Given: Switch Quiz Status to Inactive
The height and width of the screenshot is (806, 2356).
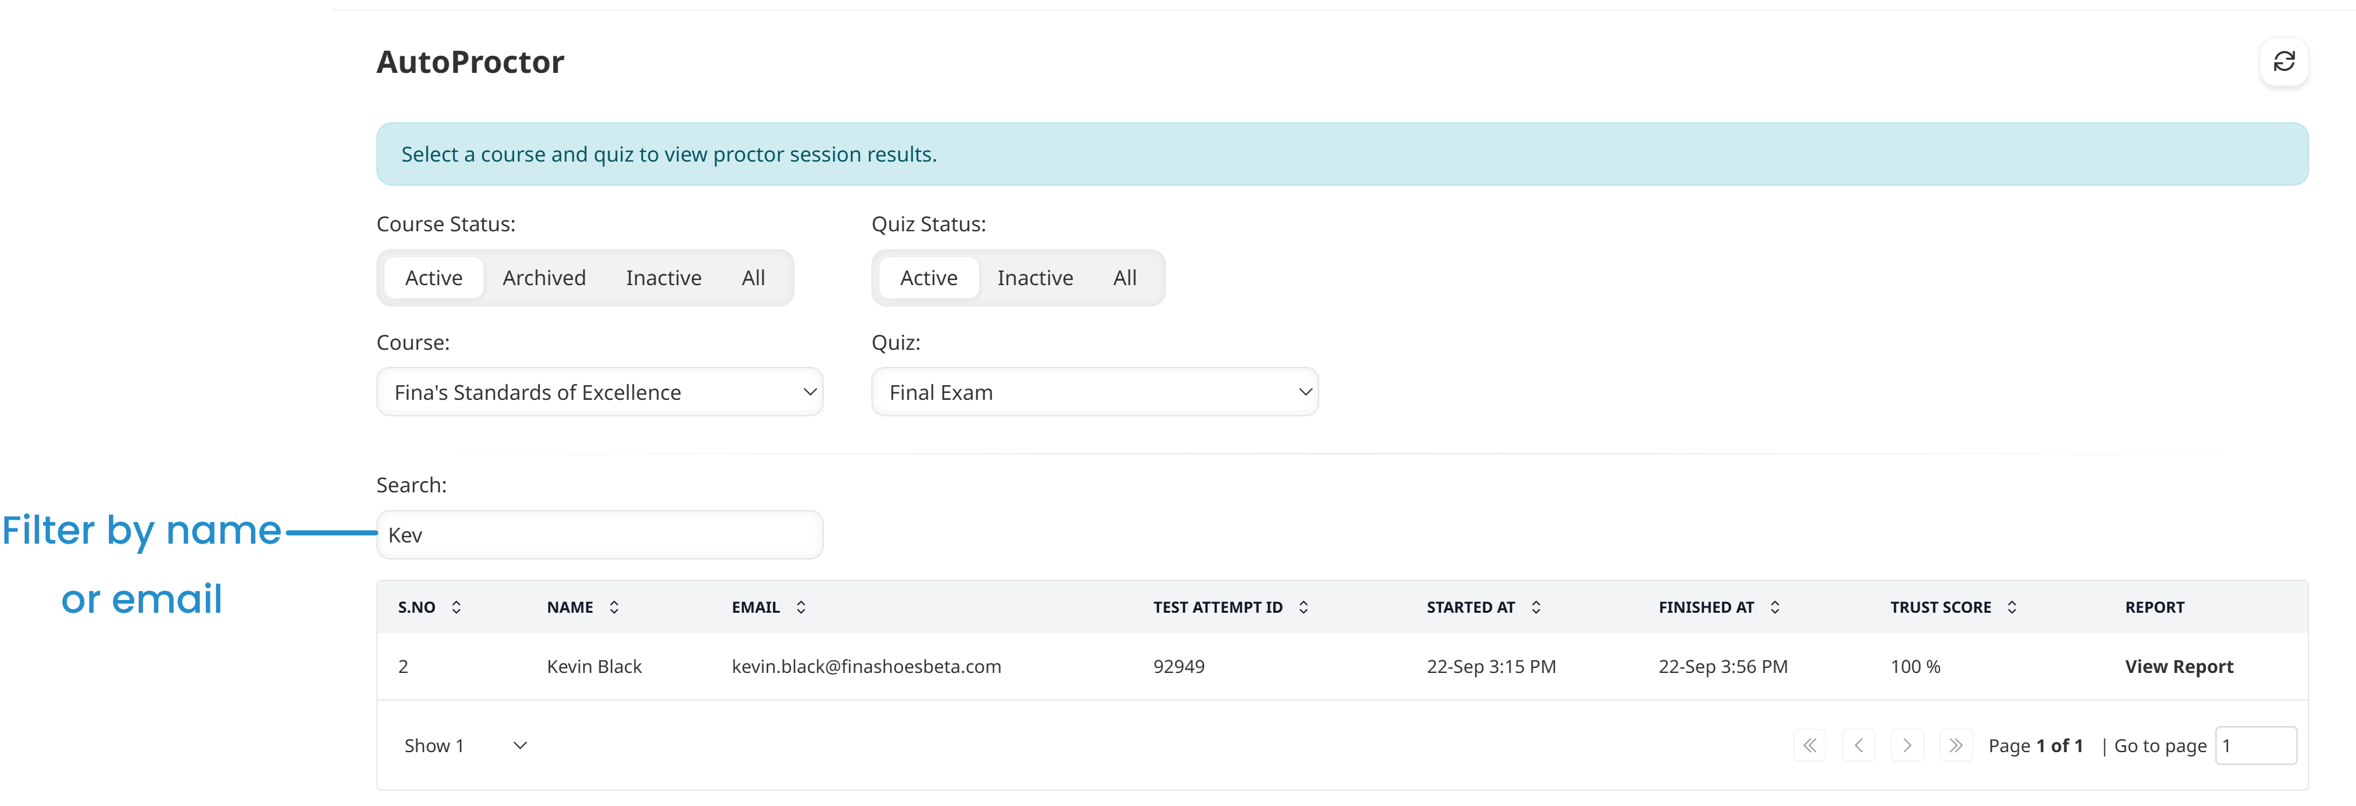Looking at the screenshot, I should tap(1035, 277).
